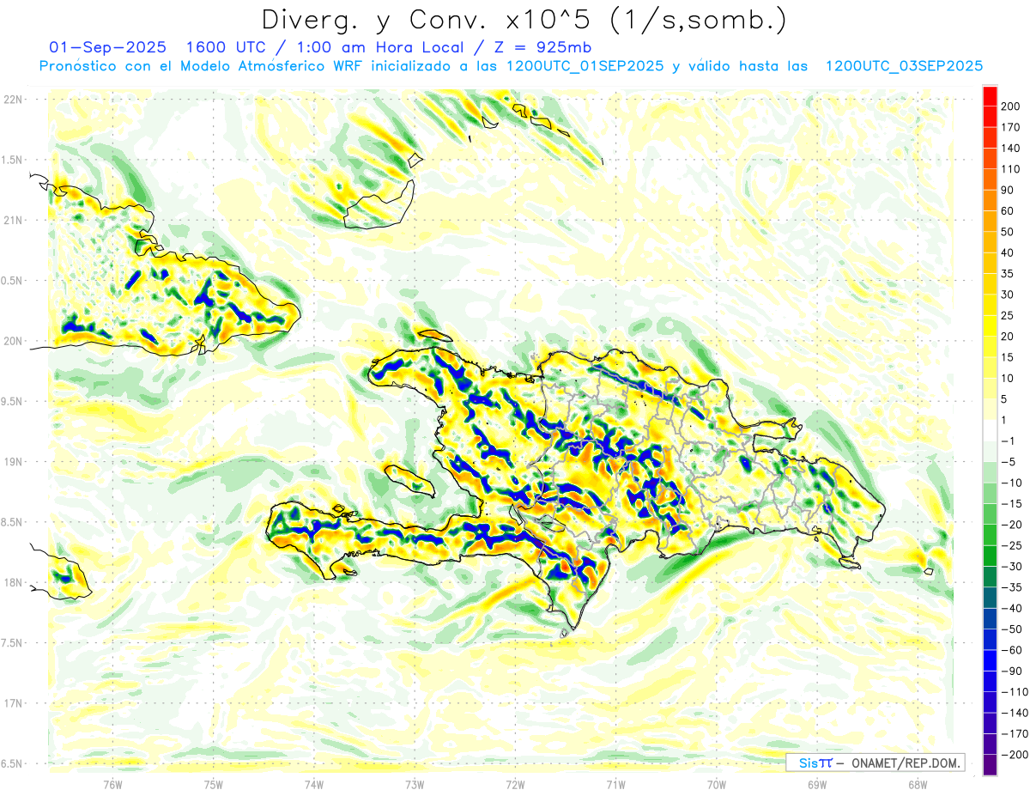
Task: Click the "7.5N" latitude label
Action: point(12,643)
